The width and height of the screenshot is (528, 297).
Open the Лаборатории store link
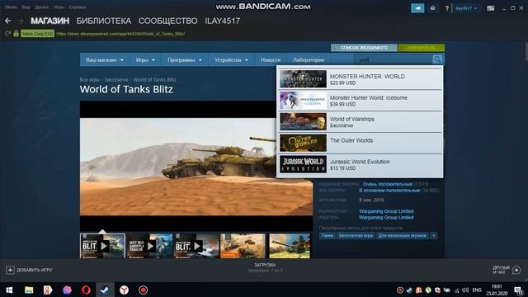[x=309, y=60]
